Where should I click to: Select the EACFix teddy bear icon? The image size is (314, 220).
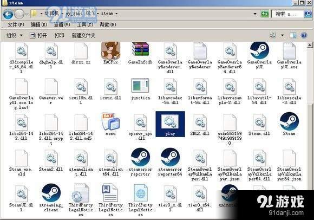click(110, 50)
